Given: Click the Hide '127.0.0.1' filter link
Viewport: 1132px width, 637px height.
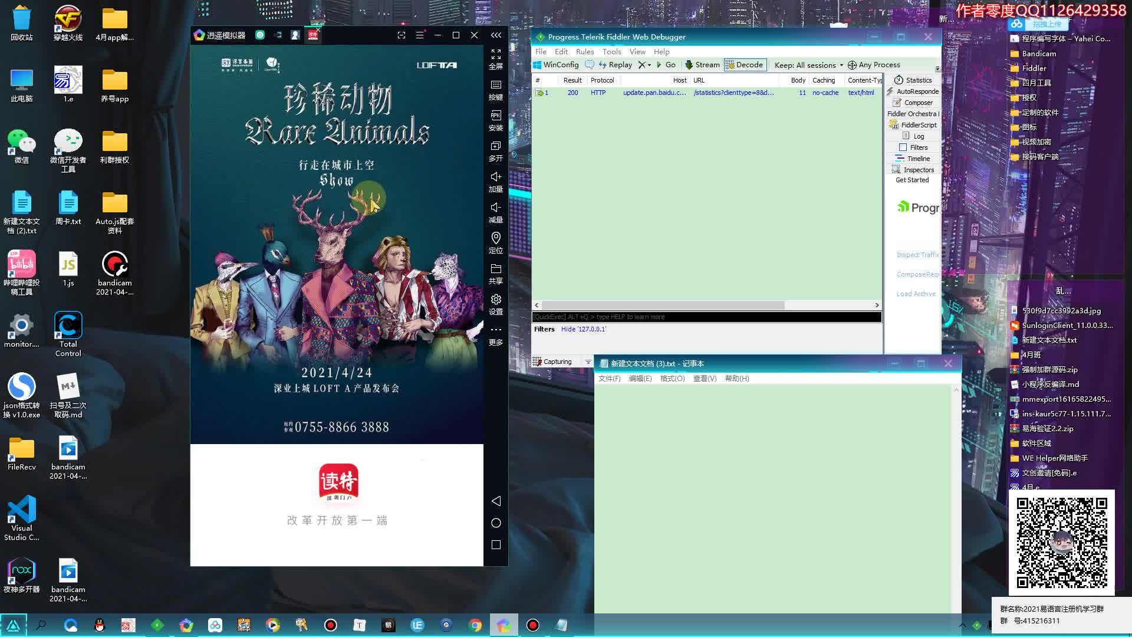Looking at the screenshot, I should click(x=583, y=329).
